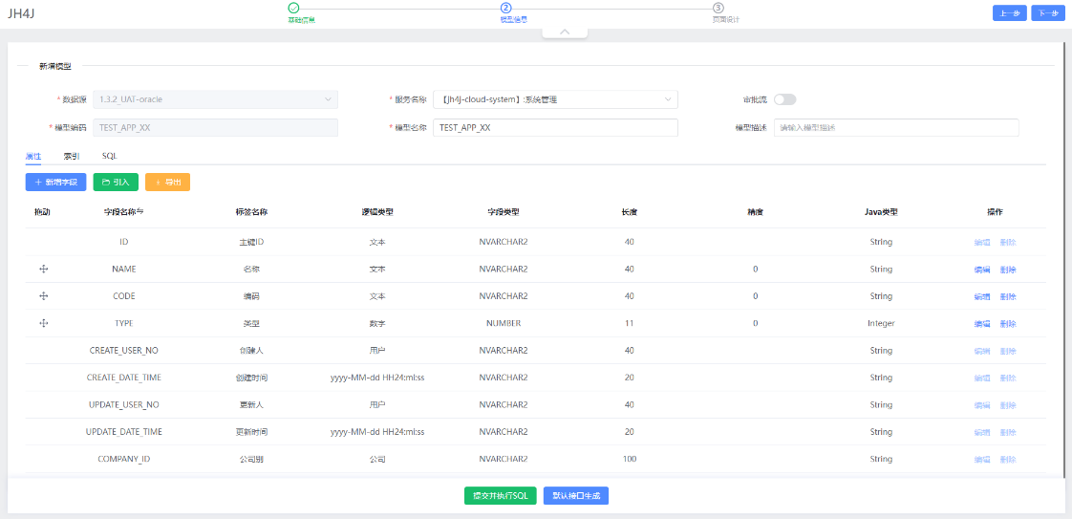Open the 服务名称 dropdown for jh4j-cloud-system

[x=555, y=99]
